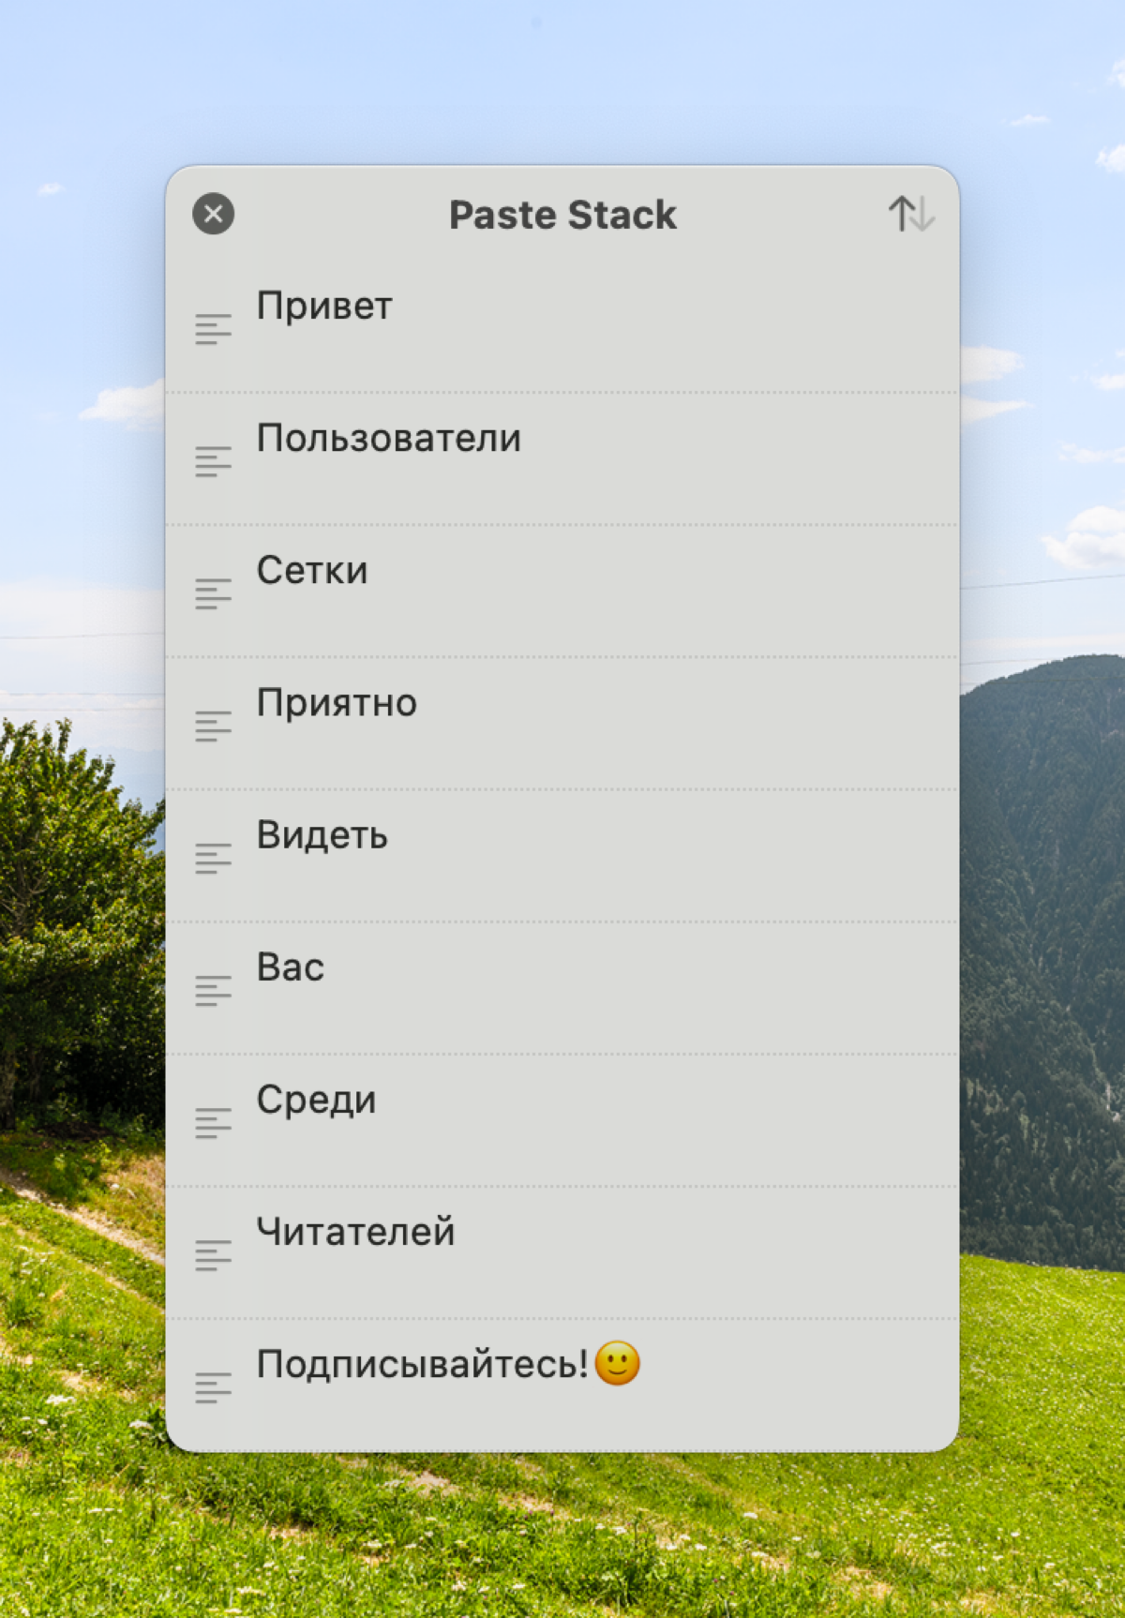
Task: Select the Приятно clip
Action: point(562,724)
